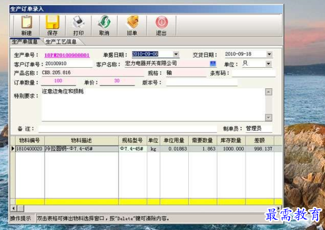
Task: Click the 产品名称 field CK8.205.816
Action: (93, 73)
